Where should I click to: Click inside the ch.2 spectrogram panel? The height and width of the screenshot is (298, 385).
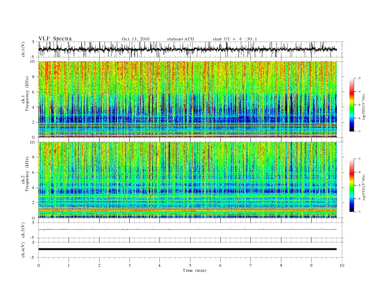click(188, 180)
